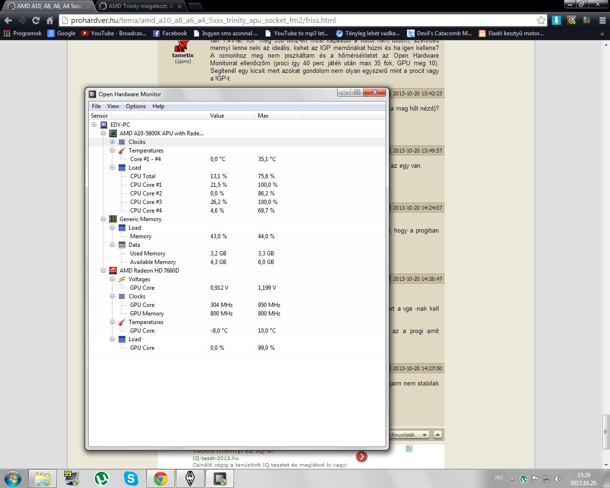Collapse the AMD Radeon HD 7660D node
610x488 pixels.
click(x=103, y=271)
